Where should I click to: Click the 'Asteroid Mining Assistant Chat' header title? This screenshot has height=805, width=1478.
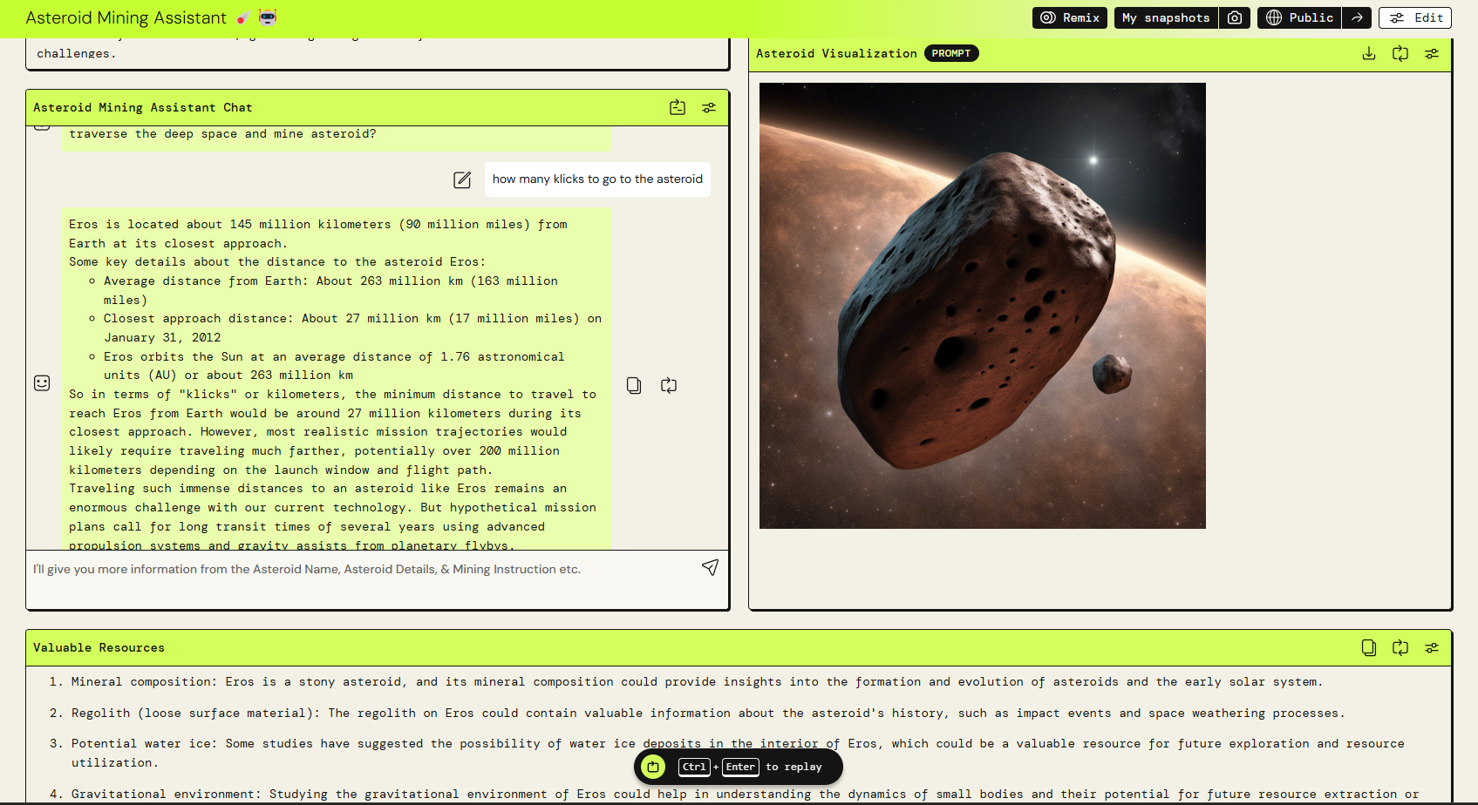(142, 108)
